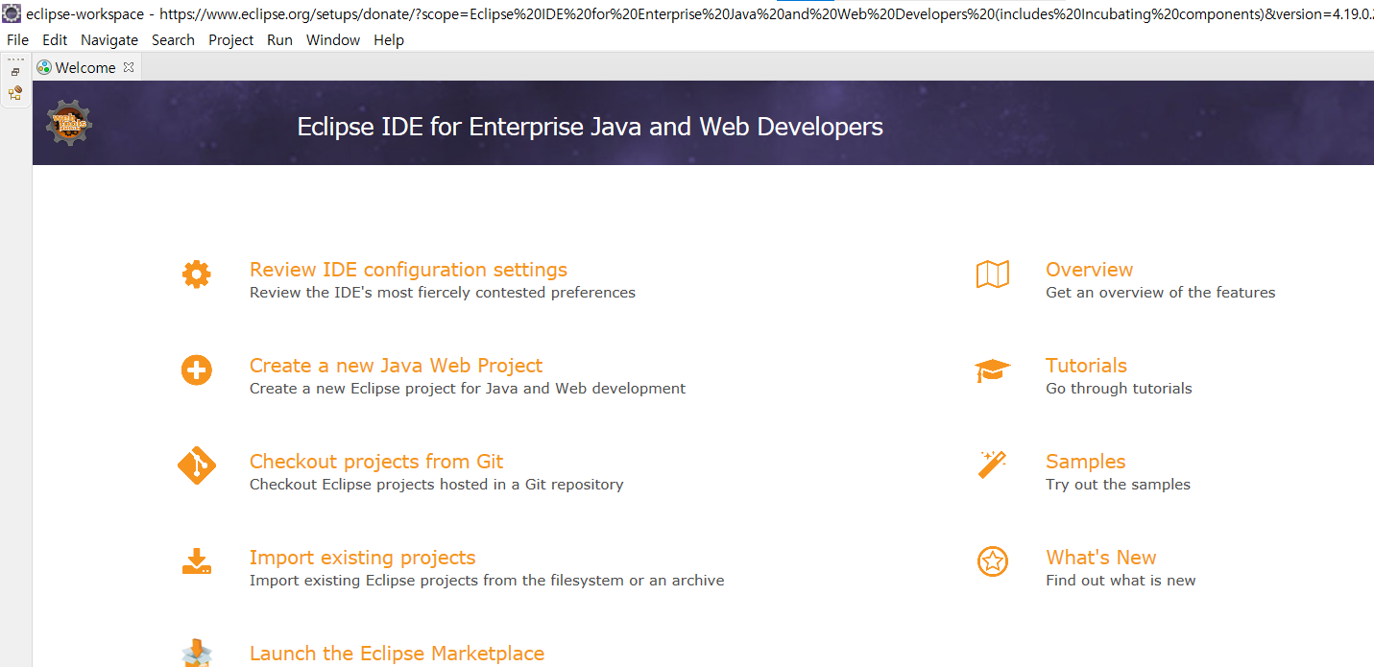The height and width of the screenshot is (667, 1374).
Task: Click Create a new Java Web Project
Action: 396,366
